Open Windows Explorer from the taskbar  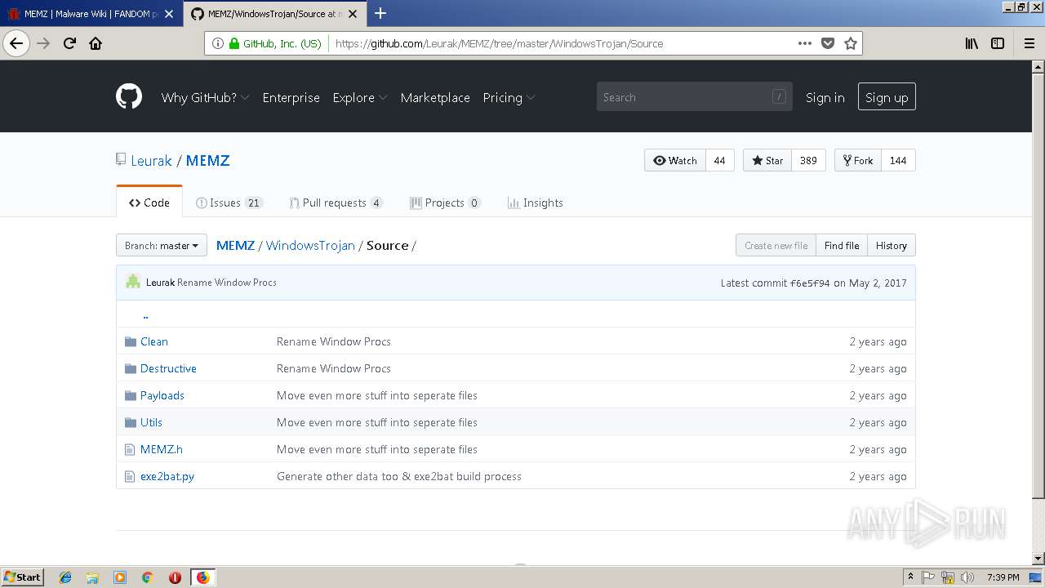(x=92, y=577)
